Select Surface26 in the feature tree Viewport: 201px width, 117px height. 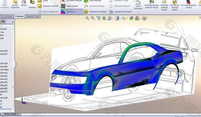click(4, 88)
